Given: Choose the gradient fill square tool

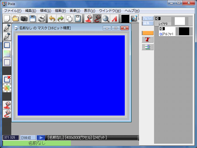Looking at the screenshot, I should pyautogui.click(x=7, y=54).
